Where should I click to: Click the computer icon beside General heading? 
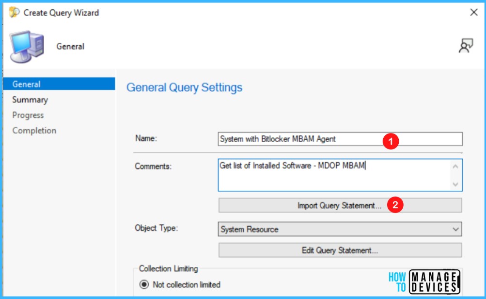[27, 47]
